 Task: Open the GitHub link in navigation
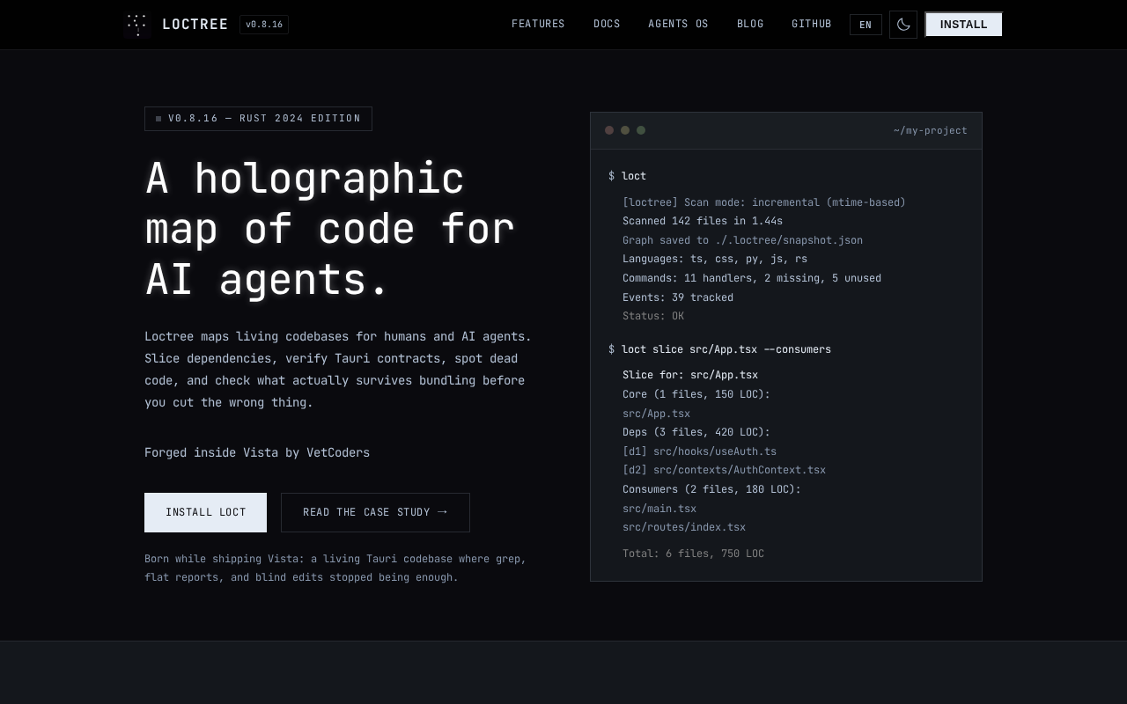click(811, 25)
